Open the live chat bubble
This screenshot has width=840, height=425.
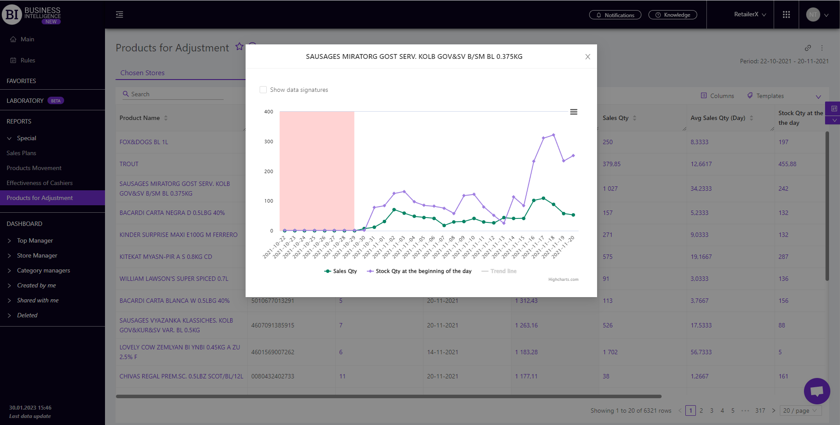pos(817,391)
